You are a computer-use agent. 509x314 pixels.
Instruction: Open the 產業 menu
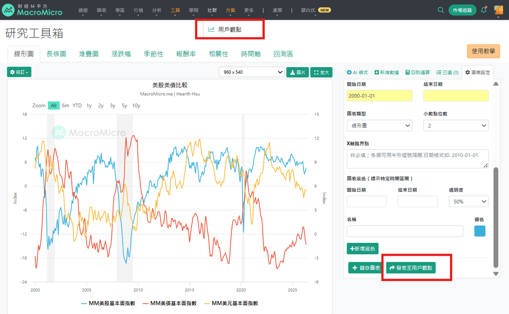278,10
